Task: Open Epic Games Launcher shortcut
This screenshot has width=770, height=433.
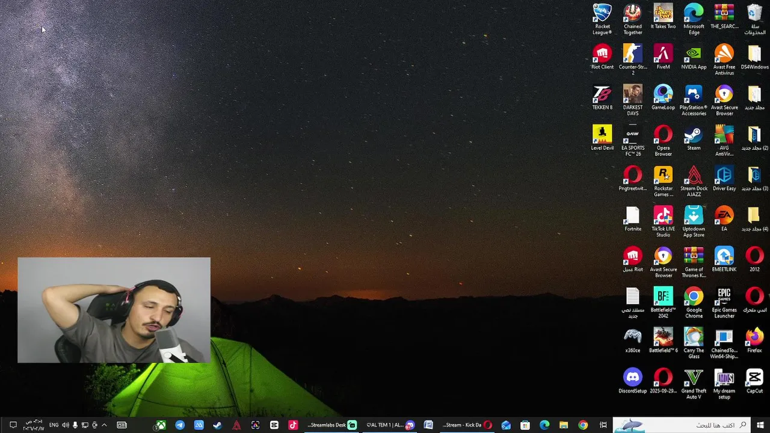Action: (724, 302)
